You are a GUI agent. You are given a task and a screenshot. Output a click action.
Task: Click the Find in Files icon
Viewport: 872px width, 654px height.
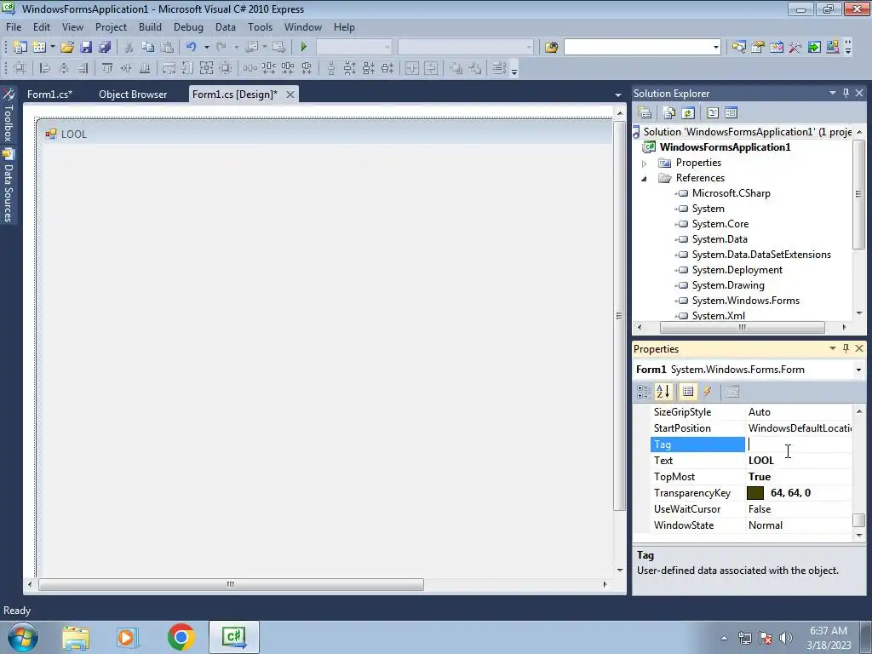pos(551,48)
